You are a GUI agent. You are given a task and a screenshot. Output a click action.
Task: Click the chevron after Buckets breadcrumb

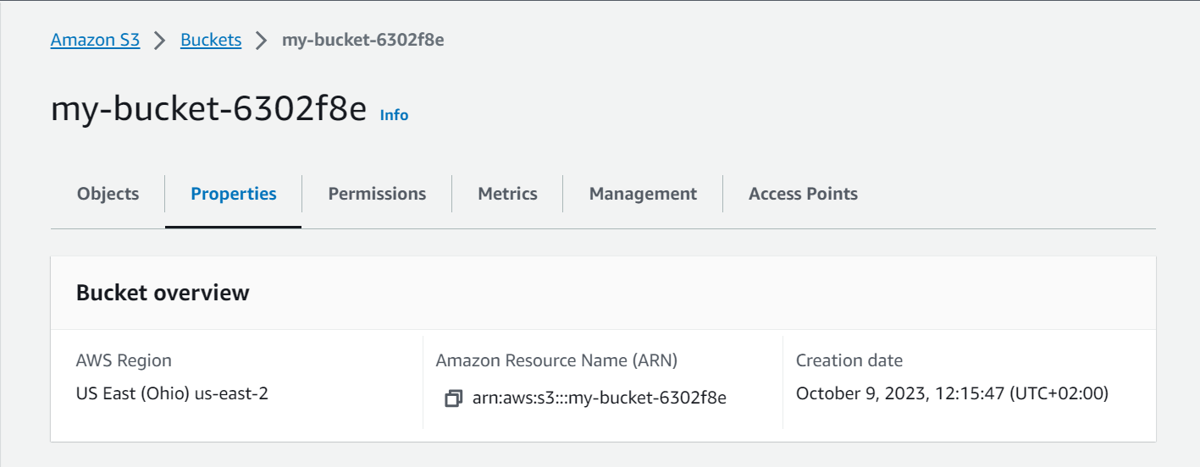[262, 40]
